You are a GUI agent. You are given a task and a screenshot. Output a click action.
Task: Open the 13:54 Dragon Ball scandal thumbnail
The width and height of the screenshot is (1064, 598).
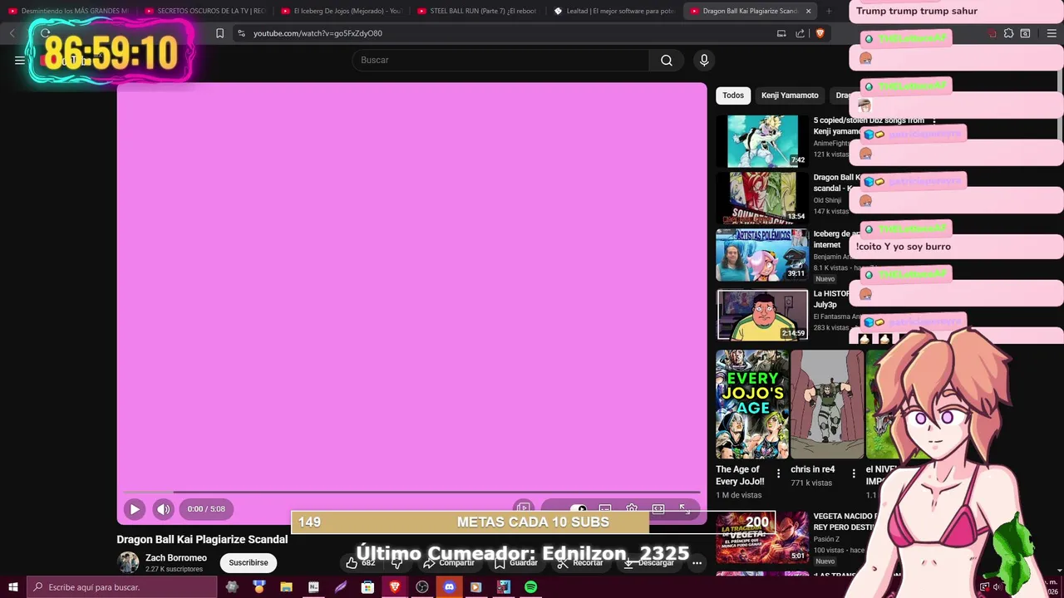coord(762,198)
